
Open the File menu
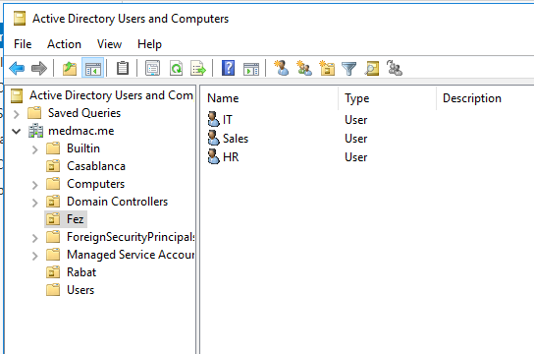23,44
